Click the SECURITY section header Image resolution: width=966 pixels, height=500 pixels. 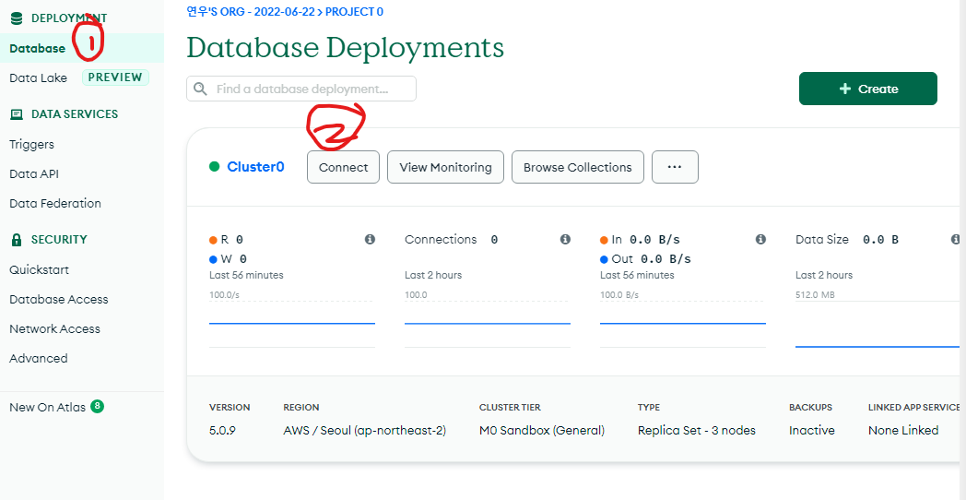pos(59,239)
